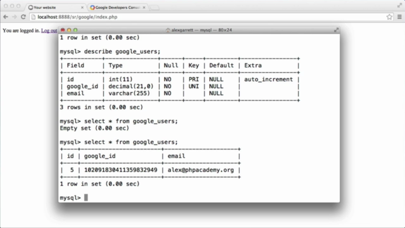Click the google_id value 102091830411359832949
The height and width of the screenshot is (228, 405).
pos(121,170)
